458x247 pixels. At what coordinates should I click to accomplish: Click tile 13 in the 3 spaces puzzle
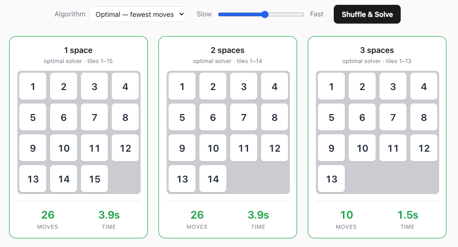coord(331,179)
